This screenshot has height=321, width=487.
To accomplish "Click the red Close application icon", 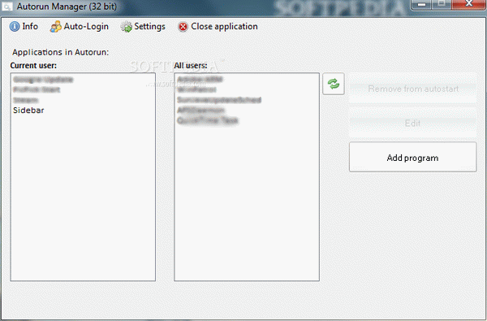I will pos(183,27).
